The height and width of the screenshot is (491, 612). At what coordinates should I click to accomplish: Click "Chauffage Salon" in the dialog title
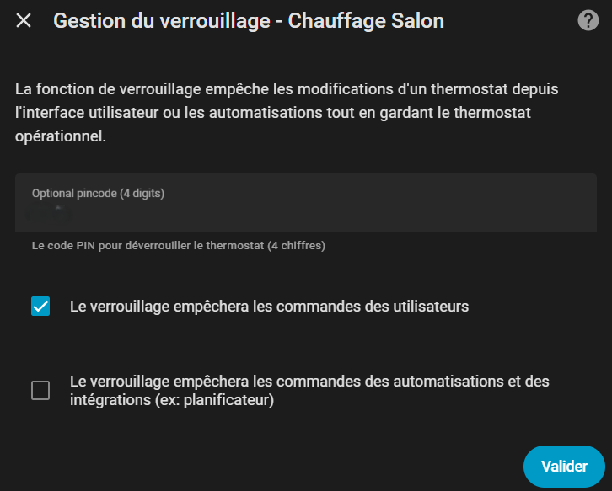pos(366,21)
